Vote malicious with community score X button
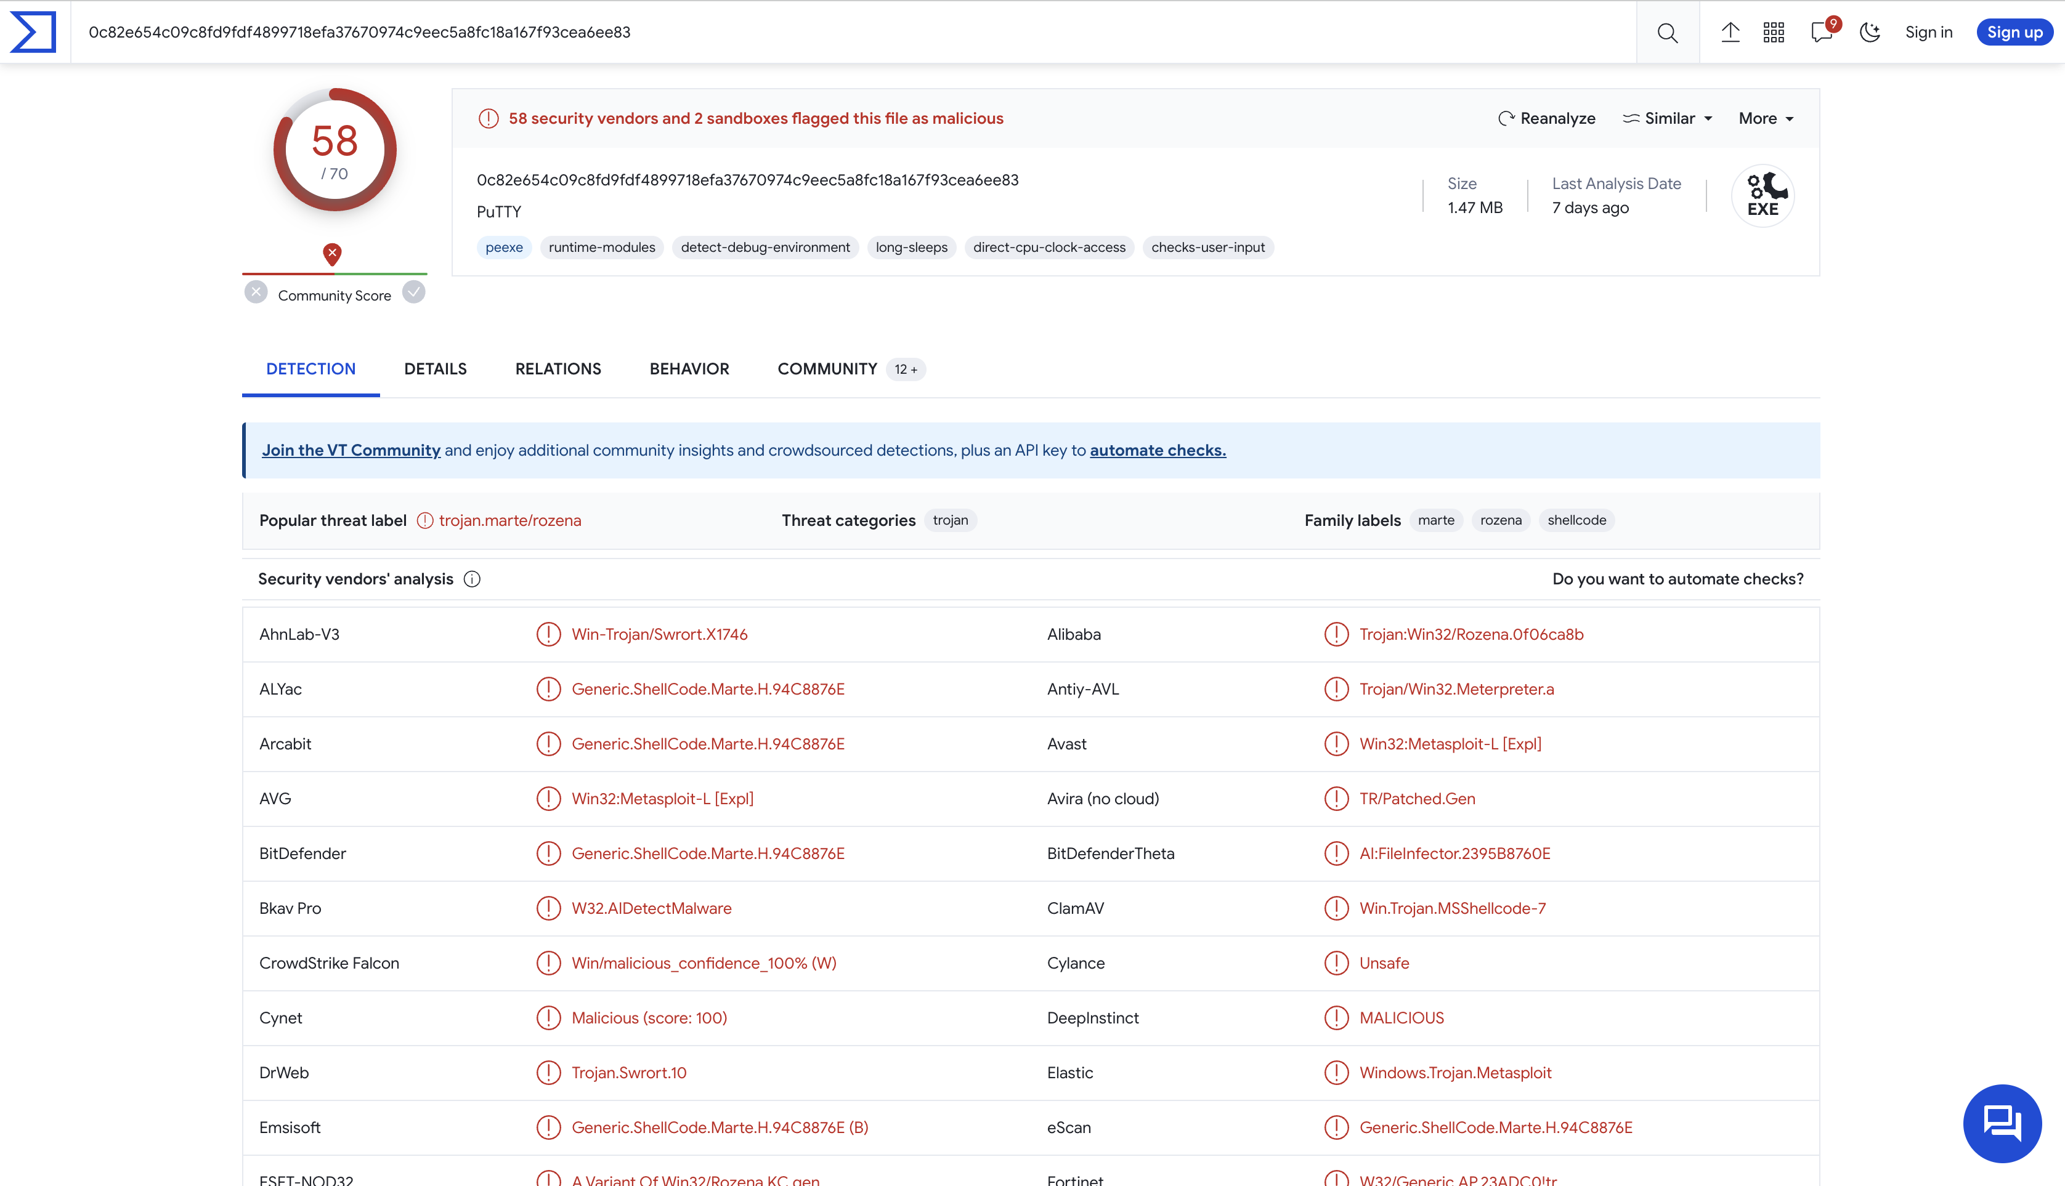 pos(256,292)
